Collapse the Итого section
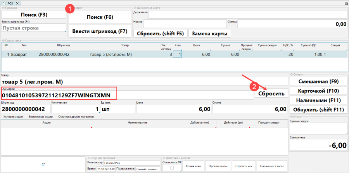 point(291,117)
